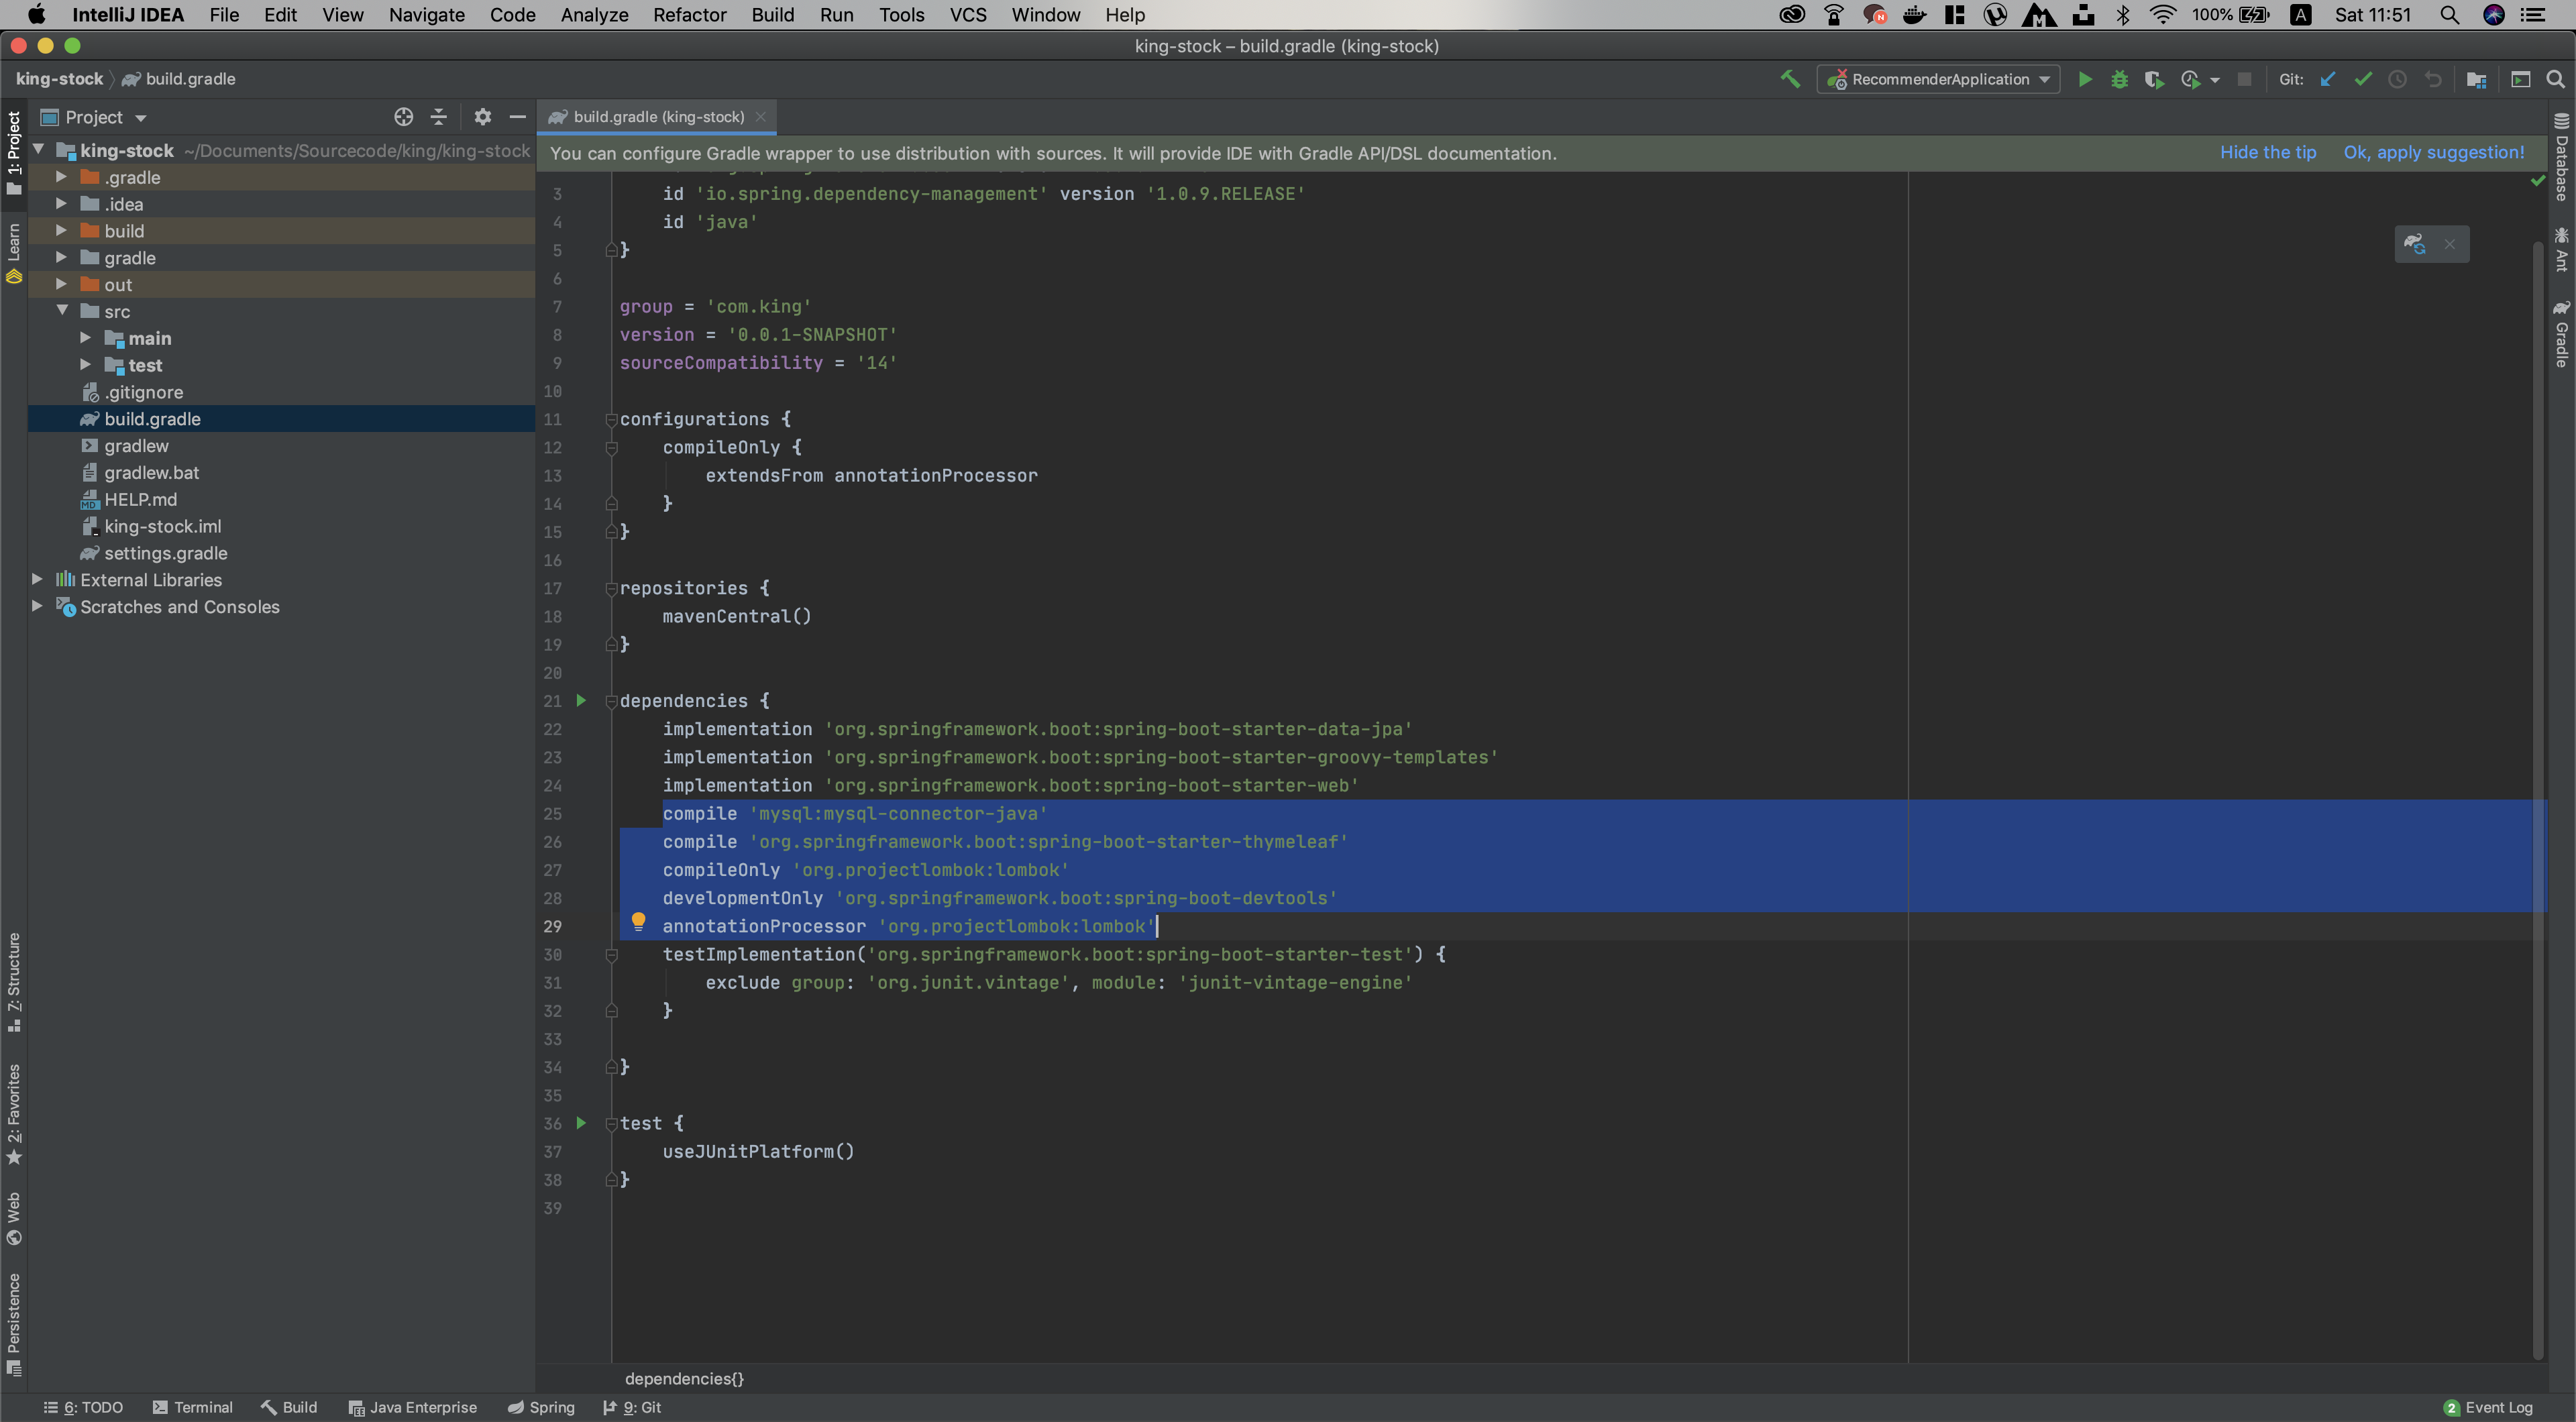Click Load Gradle Changes floating icon
The width and height of the screenshot is (2576, 1422).
click(2414, 244)
